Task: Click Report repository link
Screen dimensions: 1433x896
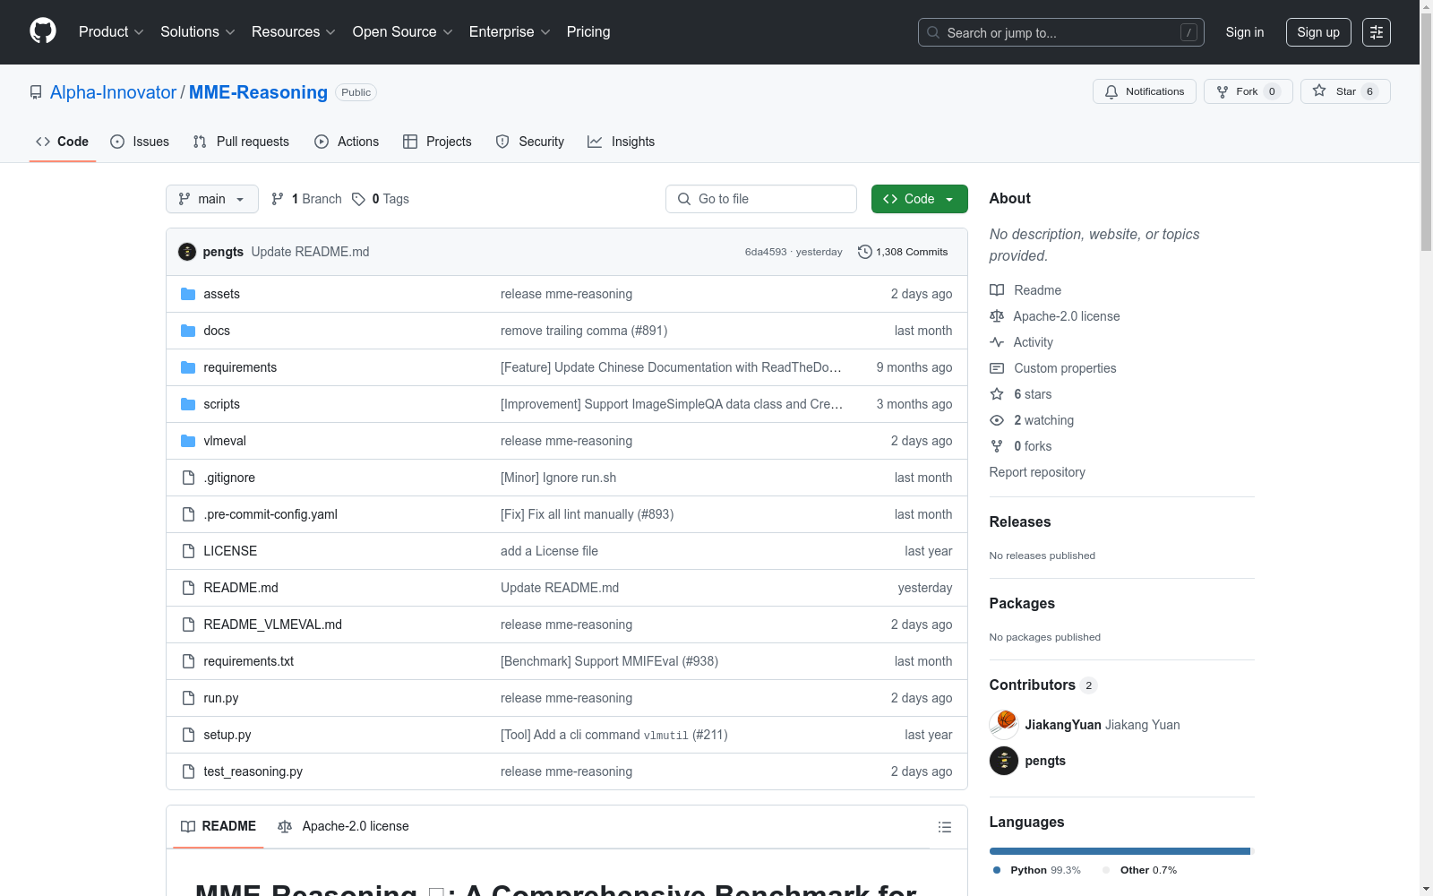Action: [x=1037, y=472]
